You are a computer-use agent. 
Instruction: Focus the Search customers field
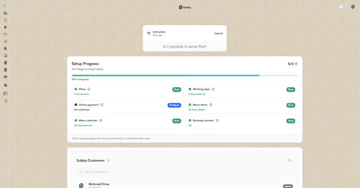tap(185, 172)
